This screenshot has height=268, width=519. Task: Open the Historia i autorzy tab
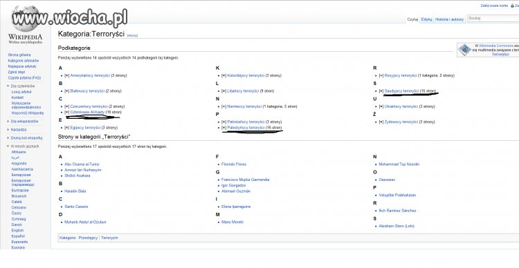[449, 19]
